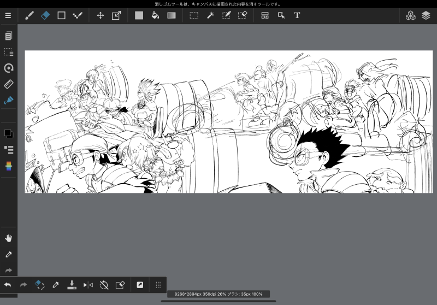Select the Eyedropper in left sidebar
Image resolution: width=437 pixels, height=305 pixels.
pos(9,254)
